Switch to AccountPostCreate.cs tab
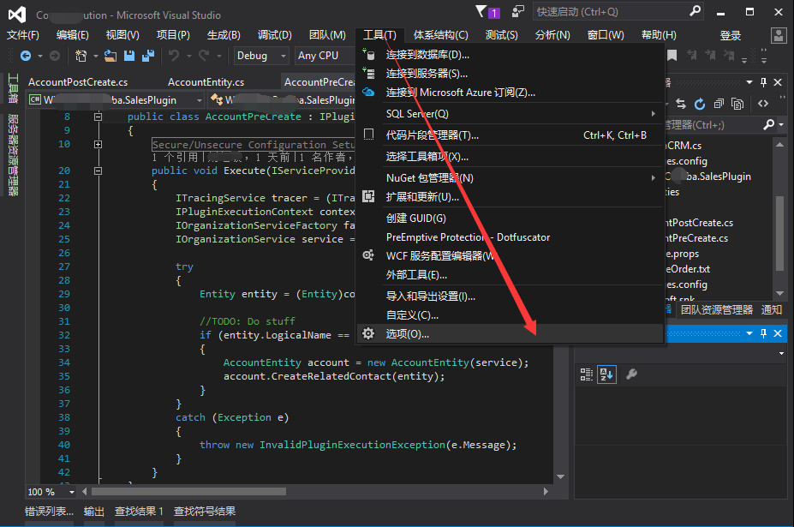This screenshot has width=794, height=527. coord(78,82)
